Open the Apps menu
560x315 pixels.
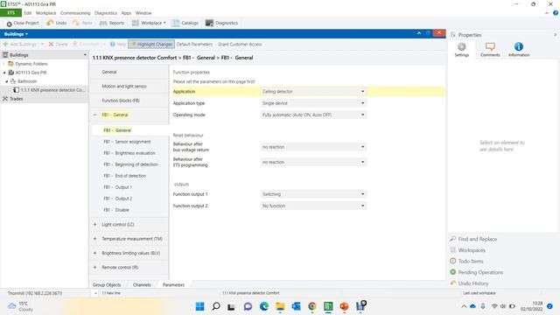point(126,13)
